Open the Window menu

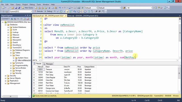(46, 5)
